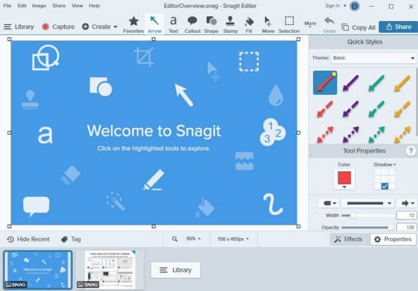This screenshot has height=291, width=418.
Task: Click the Width value field
Action: pyautogui.click(x=406, y=215)
